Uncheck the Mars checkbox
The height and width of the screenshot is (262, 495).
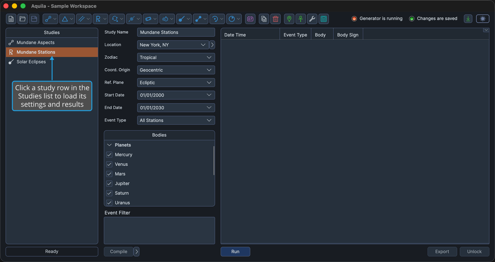109,174
